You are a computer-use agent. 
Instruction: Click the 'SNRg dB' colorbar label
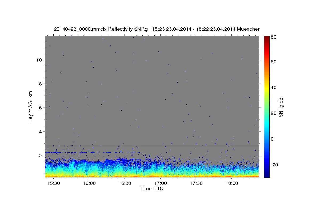(x=281, y=107)
